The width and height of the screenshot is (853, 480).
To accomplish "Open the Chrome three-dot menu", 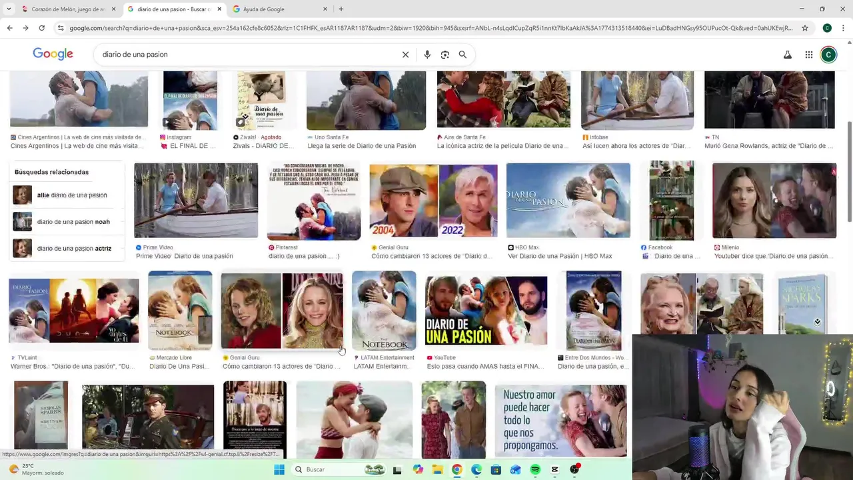I will click(x=844, y=28).
